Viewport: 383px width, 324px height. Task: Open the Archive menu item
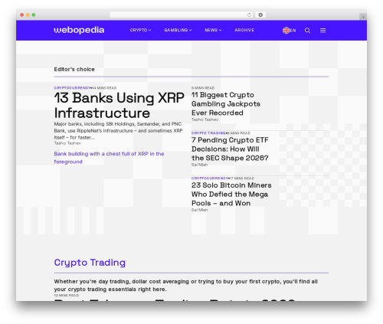click(x=244, y=30)
